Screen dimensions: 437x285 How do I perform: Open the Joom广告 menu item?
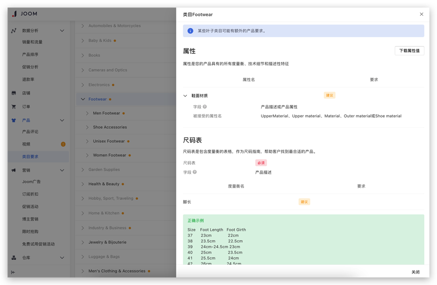(x=31, y=182)
